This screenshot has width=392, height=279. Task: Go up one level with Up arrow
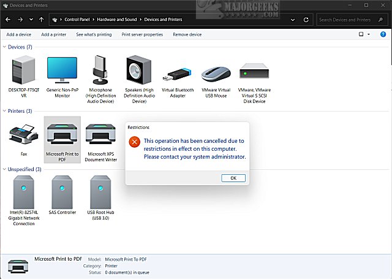(x=42, y=20)
